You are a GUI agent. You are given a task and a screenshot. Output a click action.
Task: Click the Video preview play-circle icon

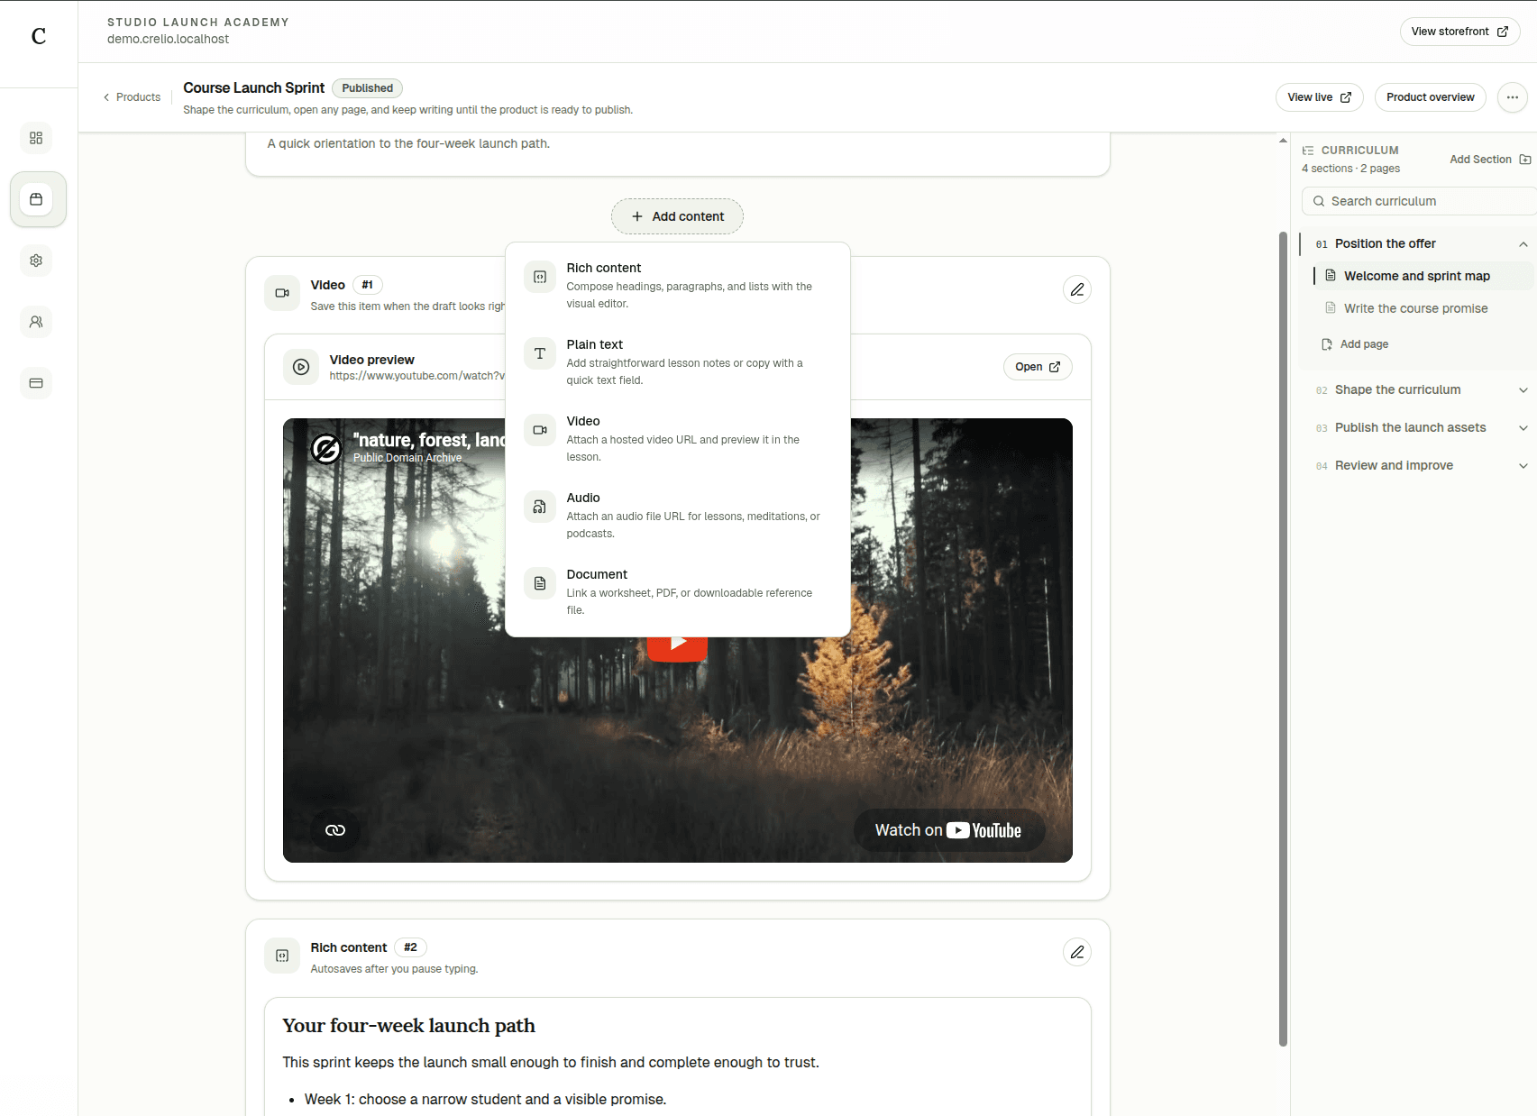point(301,367)
